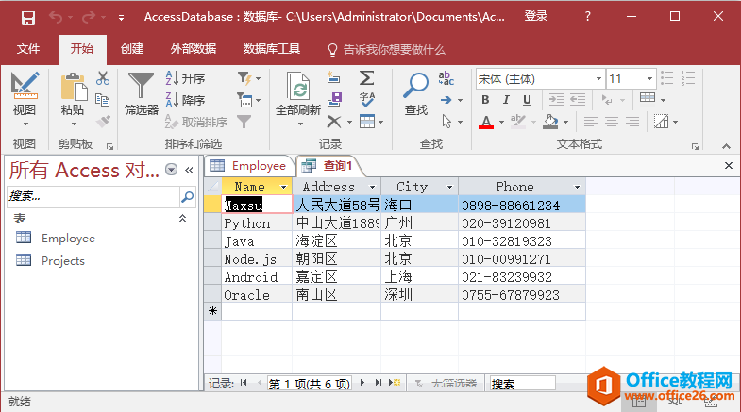Click the font color red A button
The image size is (741, 412).
[485, 122]
